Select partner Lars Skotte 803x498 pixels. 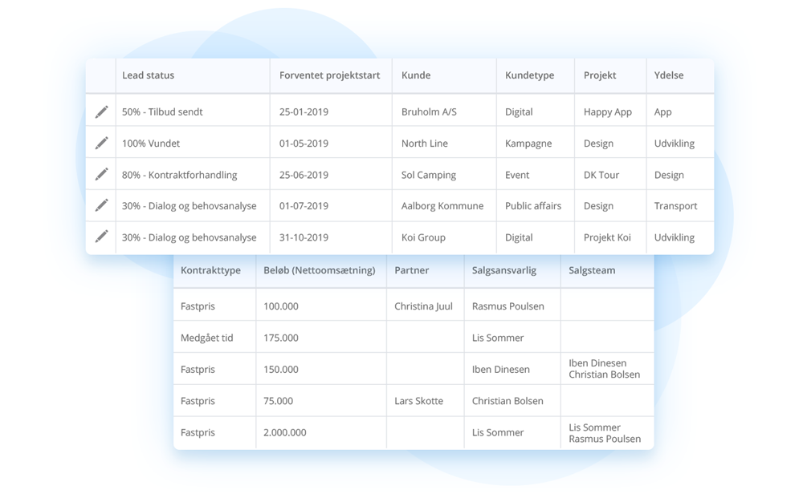[425, 401]
